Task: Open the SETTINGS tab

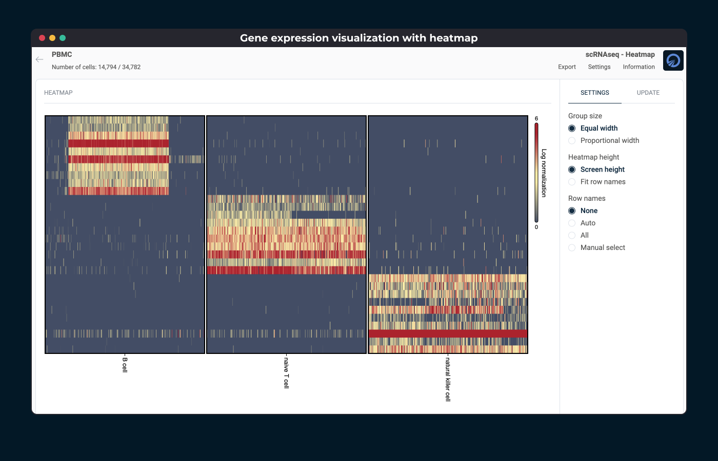Action: (x=594, y=93)
